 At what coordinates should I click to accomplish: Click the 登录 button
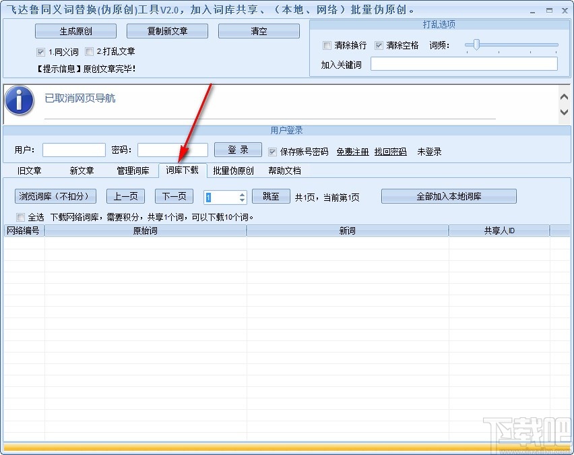pyautogui.click(x=238, y=150)
